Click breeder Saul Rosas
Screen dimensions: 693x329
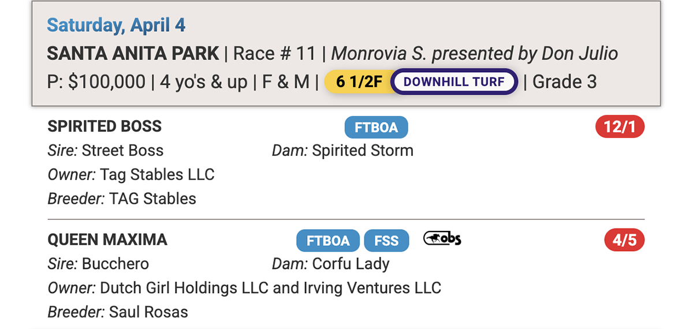click(148, 312)
